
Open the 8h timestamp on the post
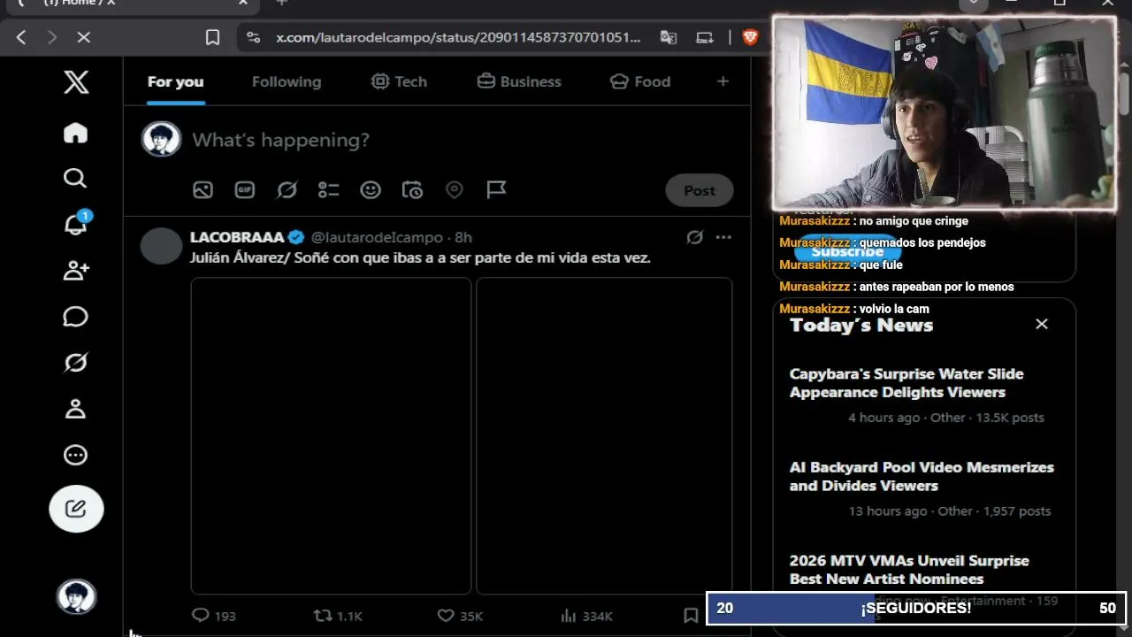[463, 237]
